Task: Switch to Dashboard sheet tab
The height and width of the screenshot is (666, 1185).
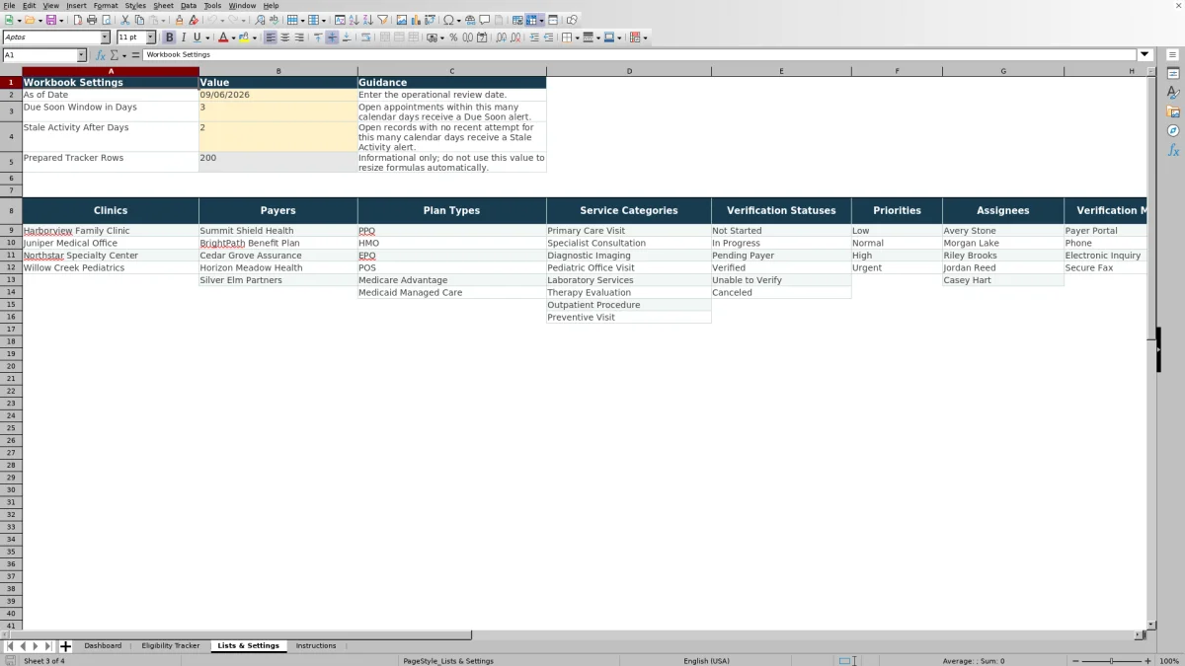Action: click(x=103, y=646)
